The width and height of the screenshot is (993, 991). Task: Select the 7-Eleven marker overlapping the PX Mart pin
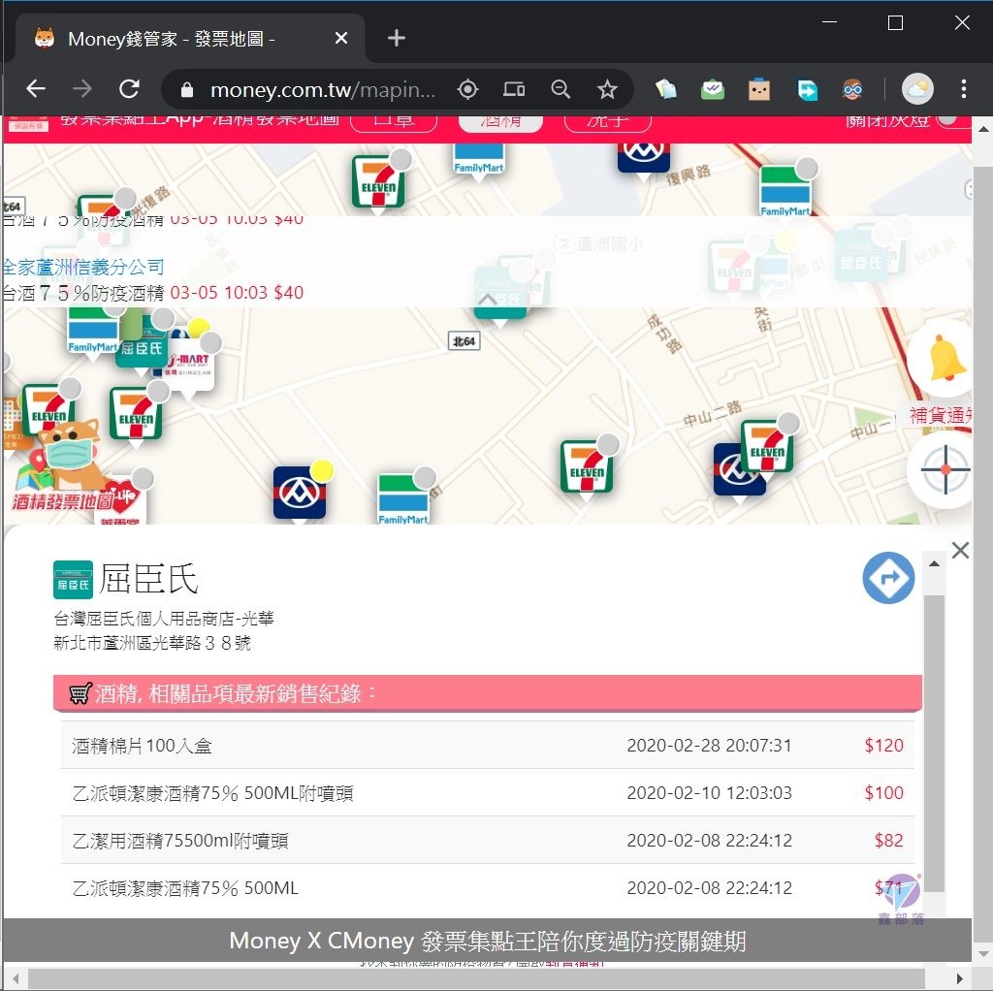766,447
